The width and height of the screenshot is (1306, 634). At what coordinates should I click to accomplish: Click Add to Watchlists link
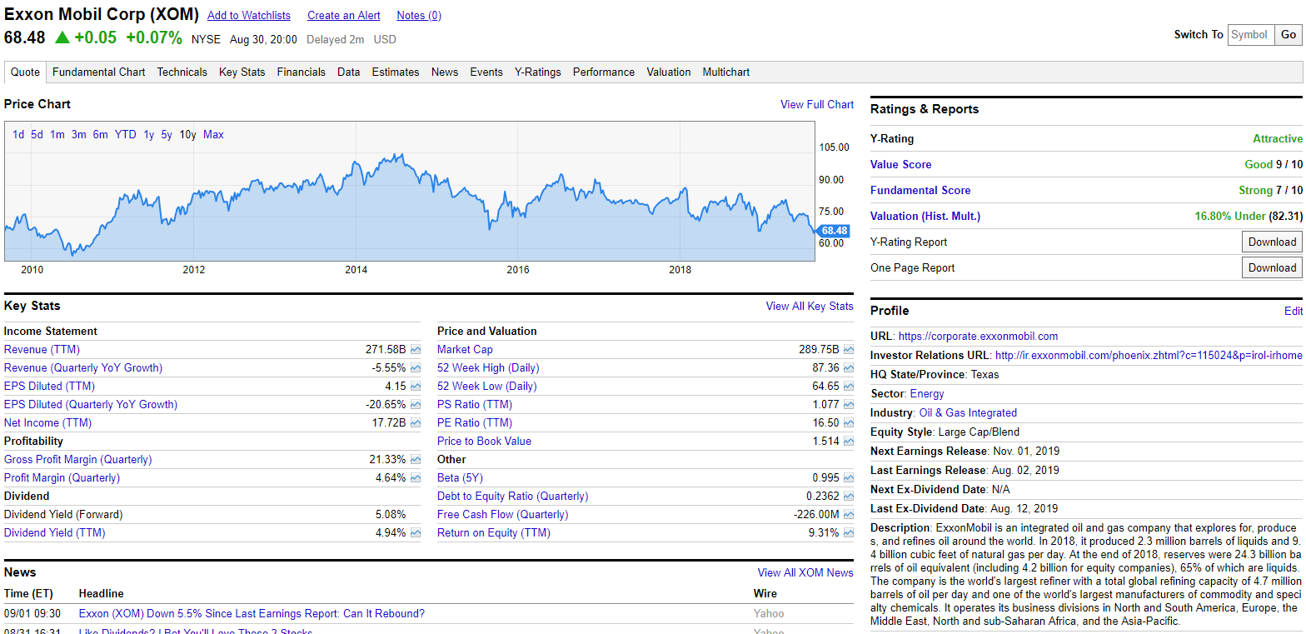(x=249, y=16)
